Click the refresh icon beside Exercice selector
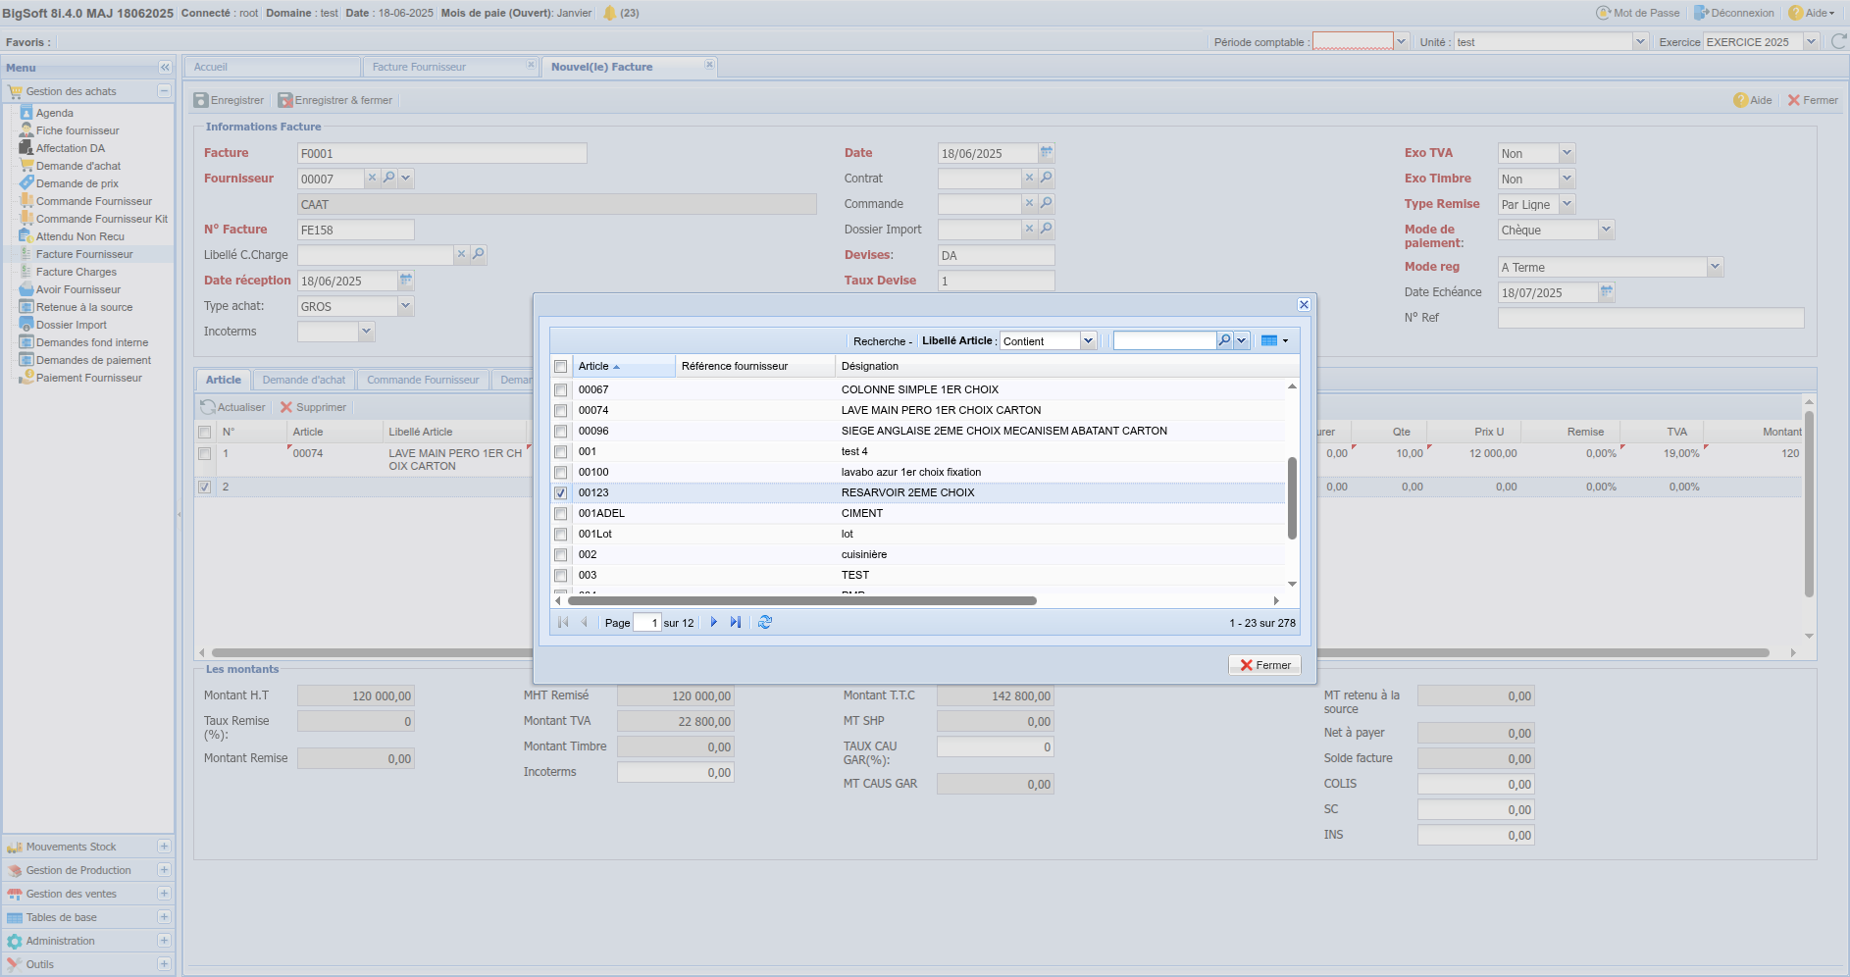The image size is (1850, 977). [1838, 41]
